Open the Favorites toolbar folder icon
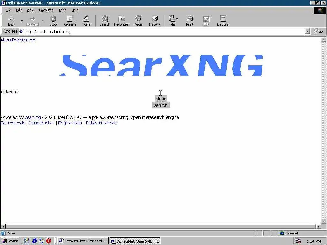This screenshot has width=327, height=245. [121, 21]
